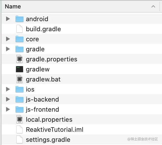Click the gradle.properties JAVA file icon
This screenshot has width=162, height=145.
(x=20, y=59)
